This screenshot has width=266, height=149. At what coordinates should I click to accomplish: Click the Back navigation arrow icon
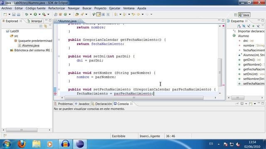(138, 14)
